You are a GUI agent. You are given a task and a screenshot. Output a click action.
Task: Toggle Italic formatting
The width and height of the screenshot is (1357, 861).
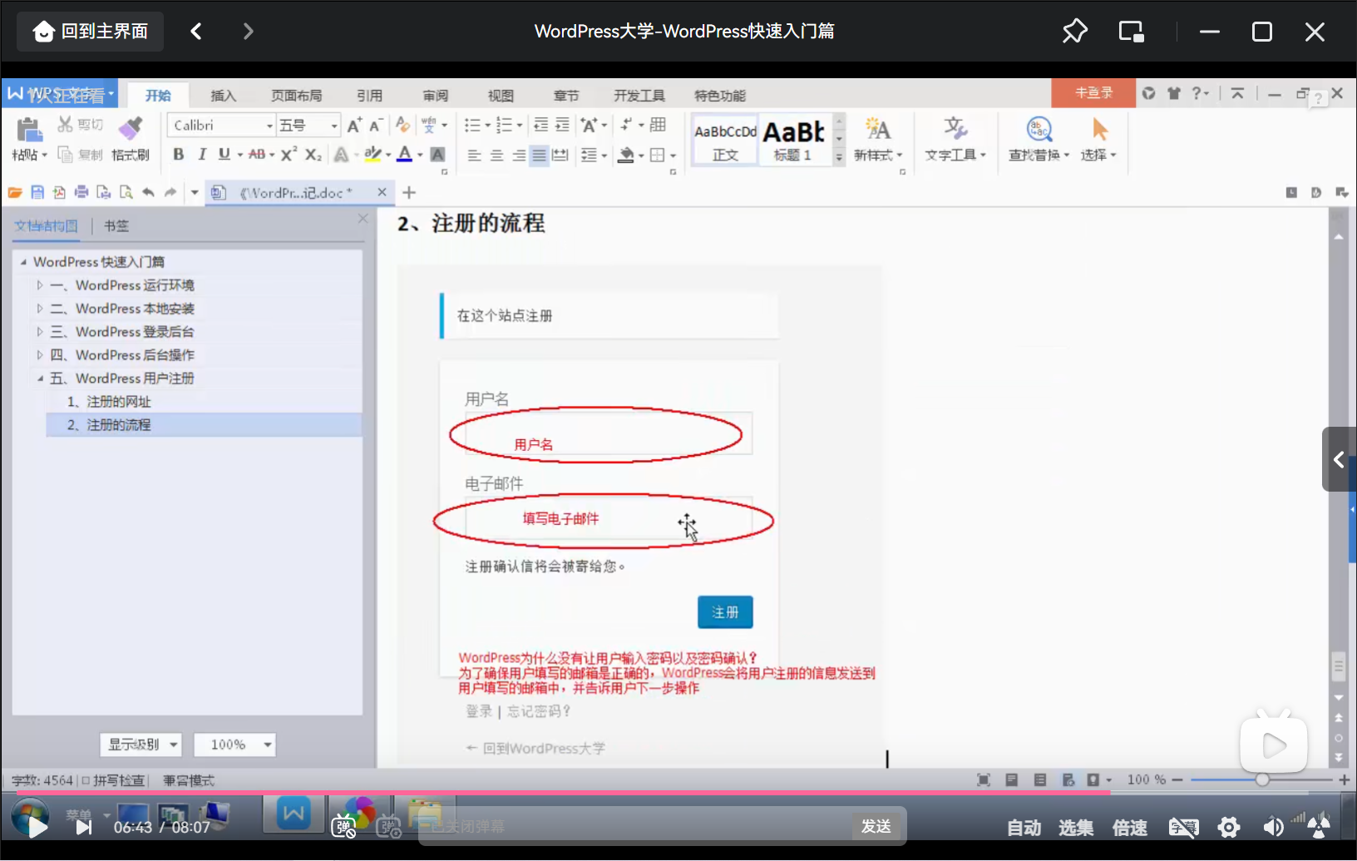[201, 155]
